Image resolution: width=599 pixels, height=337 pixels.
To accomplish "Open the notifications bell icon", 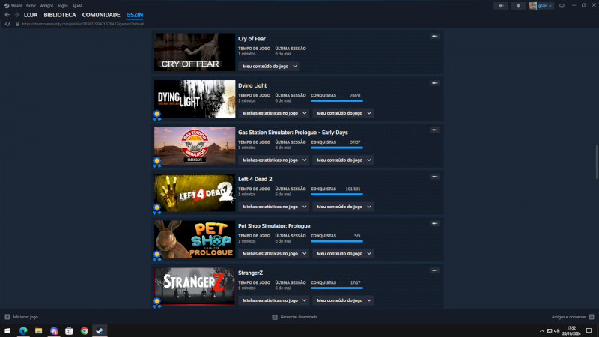I will pos(518,6).
